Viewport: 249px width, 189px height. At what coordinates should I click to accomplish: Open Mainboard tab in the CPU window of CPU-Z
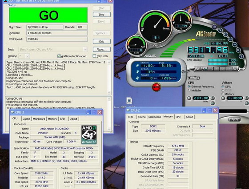click(x=39, y=119)
